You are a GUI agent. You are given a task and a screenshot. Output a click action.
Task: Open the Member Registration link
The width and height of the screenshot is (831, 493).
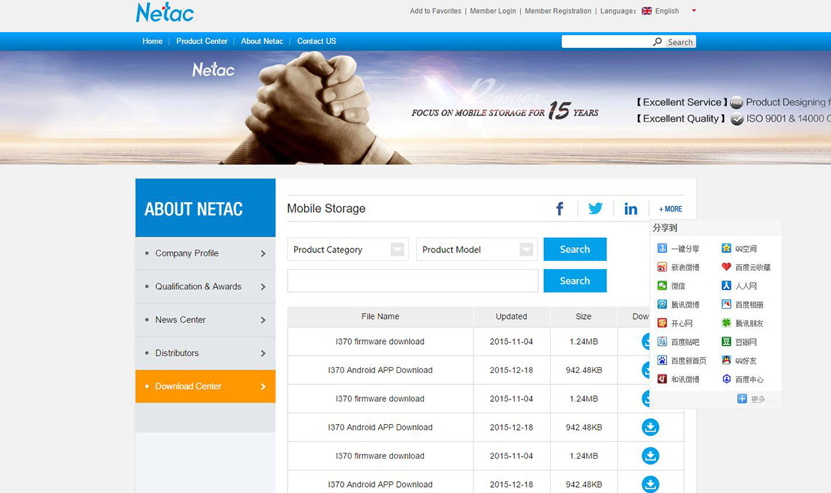(x=558, y=11)
